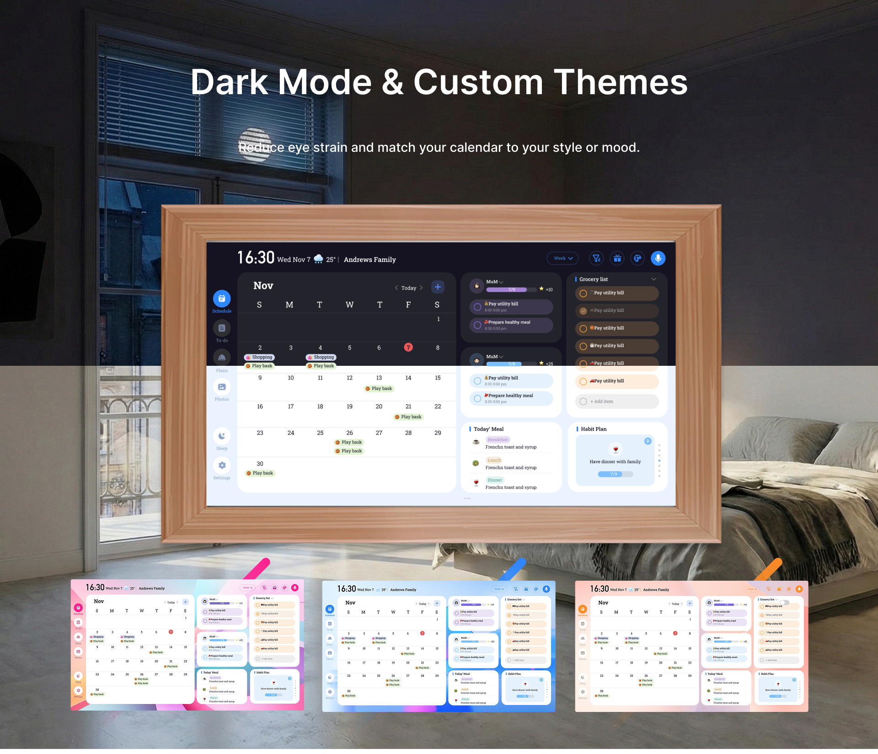Open the filter icon in the toolbar
This screenshot has height=754, width=878.
coord(596,258)
